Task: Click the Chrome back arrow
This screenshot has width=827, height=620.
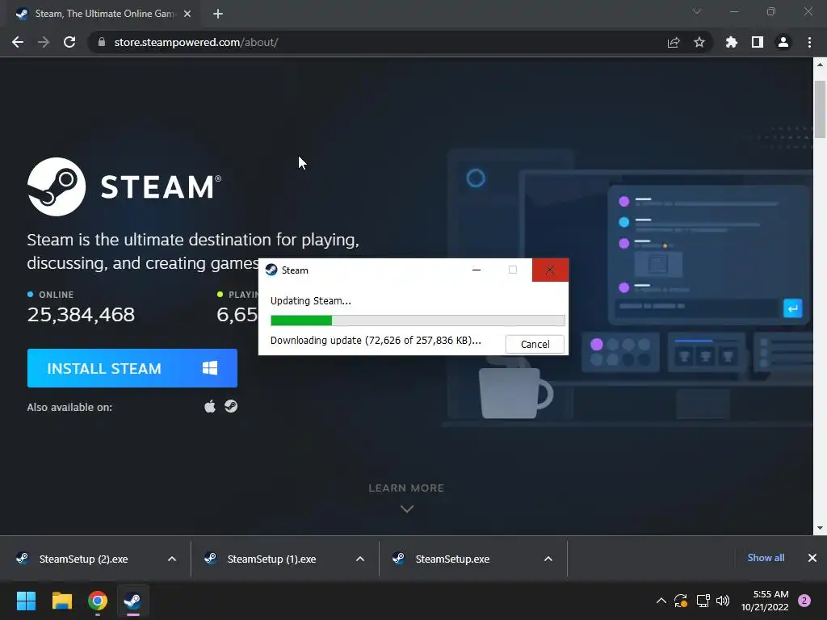Action: pyautogui.click(x=18, y=42)
